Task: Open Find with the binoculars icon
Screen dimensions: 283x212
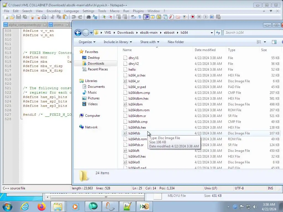Action: pos(88,17)
